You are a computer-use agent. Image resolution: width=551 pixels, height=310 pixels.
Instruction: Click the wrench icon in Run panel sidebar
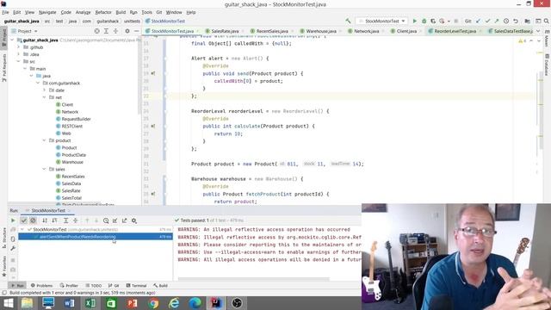[13, 248]
